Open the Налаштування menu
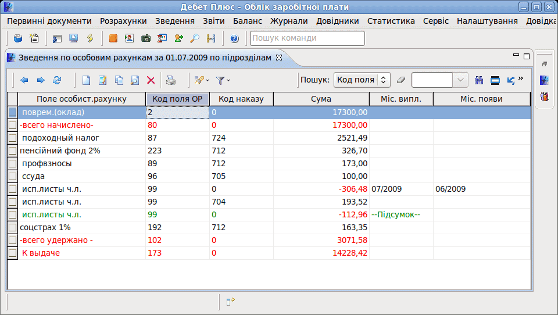This screenshot has width=558, height=315. 487,21
